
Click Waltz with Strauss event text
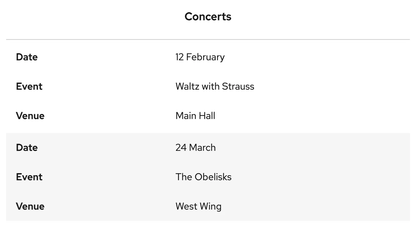point(215,86)
